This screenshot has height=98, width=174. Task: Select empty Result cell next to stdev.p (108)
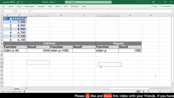pyautogui.click(x=84, y=51)
